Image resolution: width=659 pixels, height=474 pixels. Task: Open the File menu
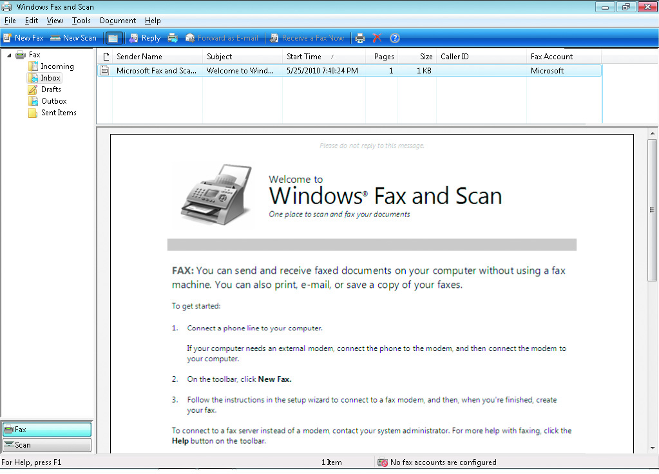coord(10,21)
